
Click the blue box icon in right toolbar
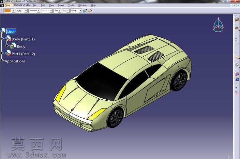point(237,79)
